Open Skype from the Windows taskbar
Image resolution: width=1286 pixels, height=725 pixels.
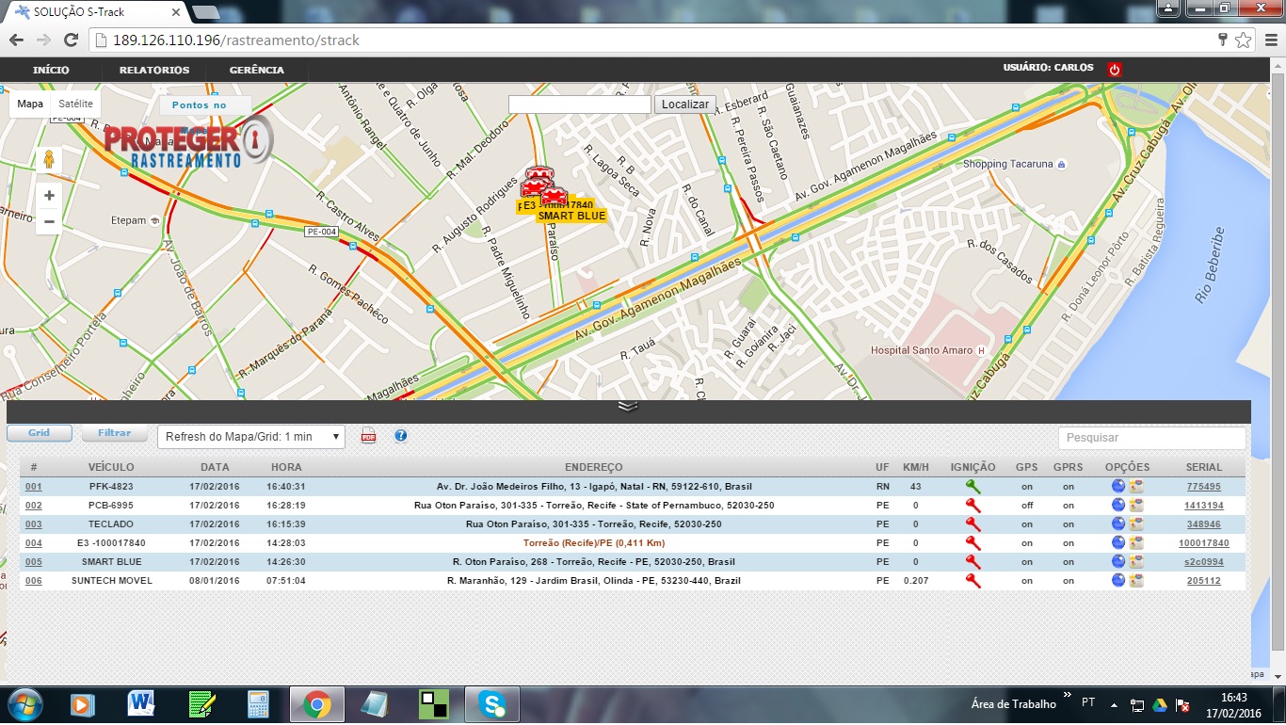pyautogui.click(x=491, y=703)
